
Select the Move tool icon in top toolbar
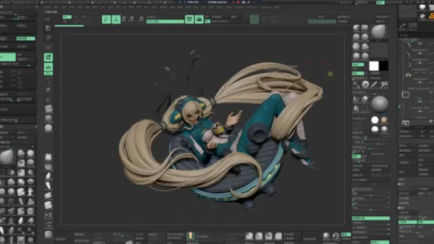[124, 19]
